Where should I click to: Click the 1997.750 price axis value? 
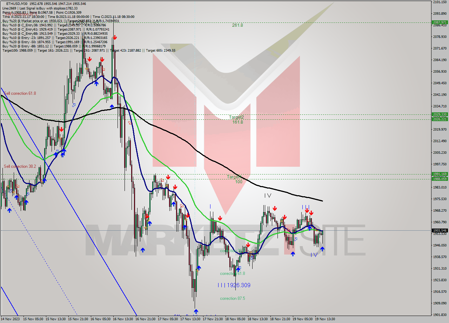440,164
